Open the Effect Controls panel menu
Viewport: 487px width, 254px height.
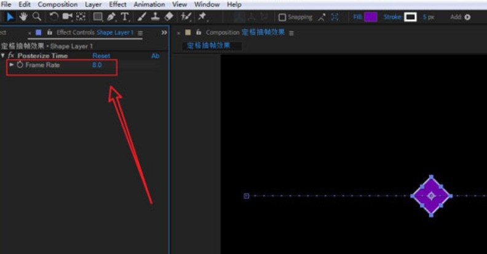pyautogui.click(x=140, y=33)
